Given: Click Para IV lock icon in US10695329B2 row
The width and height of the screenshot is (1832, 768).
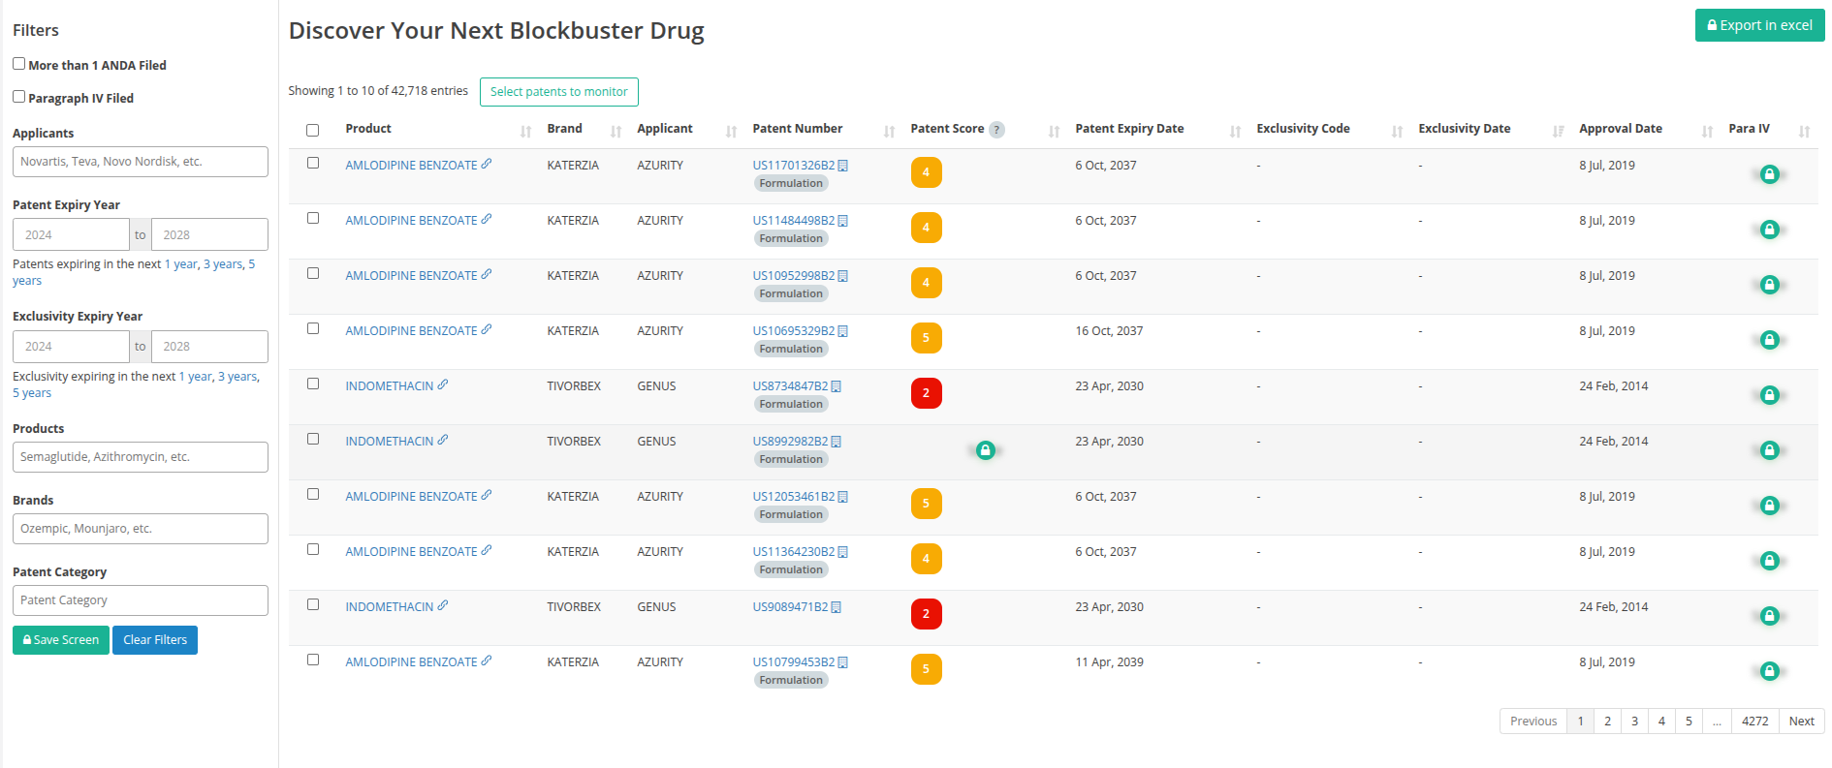Looking at the screenshot, I should (1769, 340).
